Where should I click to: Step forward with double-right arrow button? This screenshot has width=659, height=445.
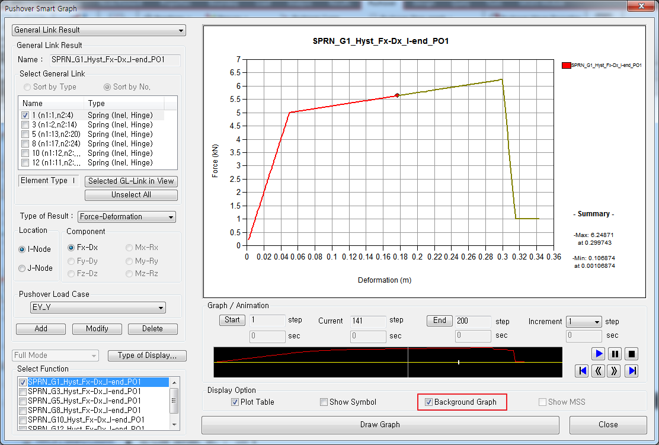click(615, 371)
